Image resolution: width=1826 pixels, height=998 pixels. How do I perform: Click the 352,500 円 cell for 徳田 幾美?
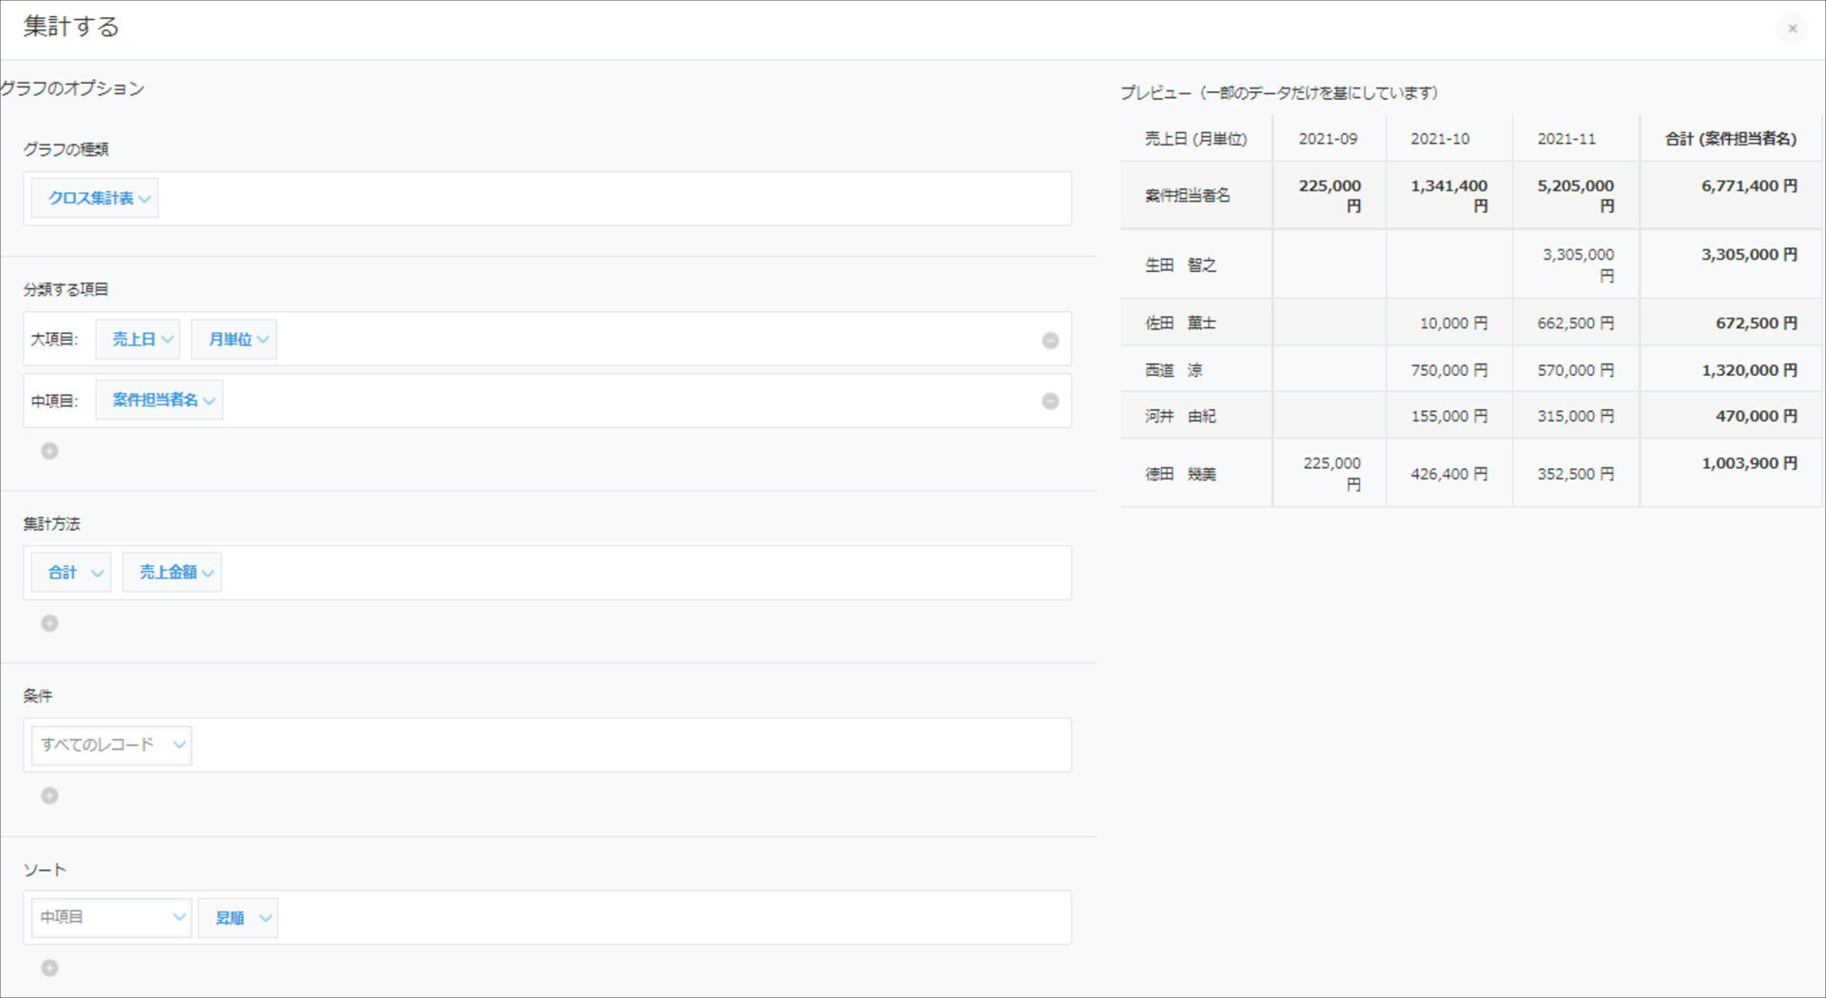pyautogui.click(x=1576, y=473)
